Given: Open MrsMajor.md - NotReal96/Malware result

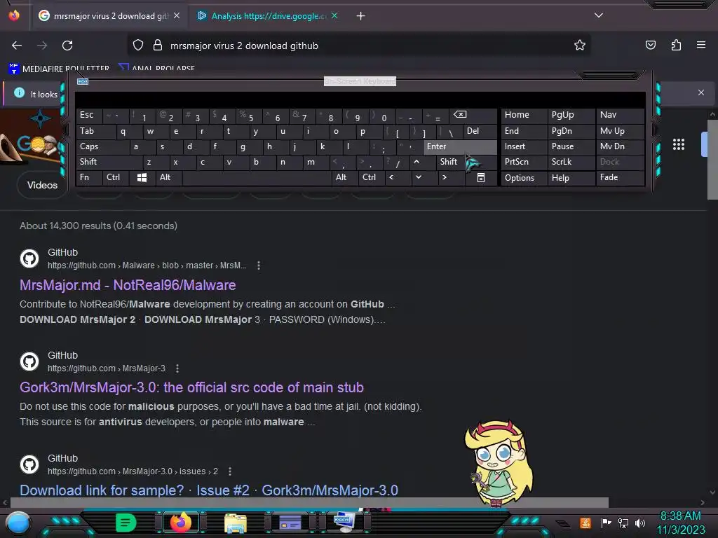Looking at the screenshot, I should [x=128, y=285].
